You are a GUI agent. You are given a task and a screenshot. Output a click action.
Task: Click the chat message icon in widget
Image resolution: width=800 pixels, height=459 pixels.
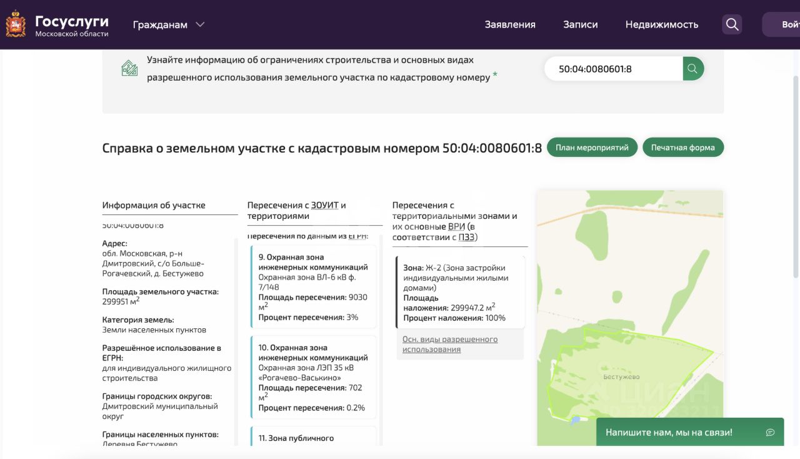[x=770, y=432]
